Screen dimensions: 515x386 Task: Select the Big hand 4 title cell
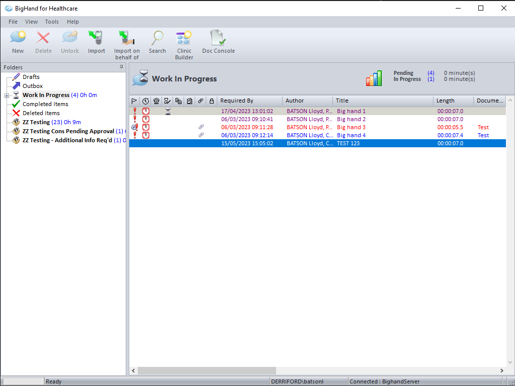(x=351, y=135)
